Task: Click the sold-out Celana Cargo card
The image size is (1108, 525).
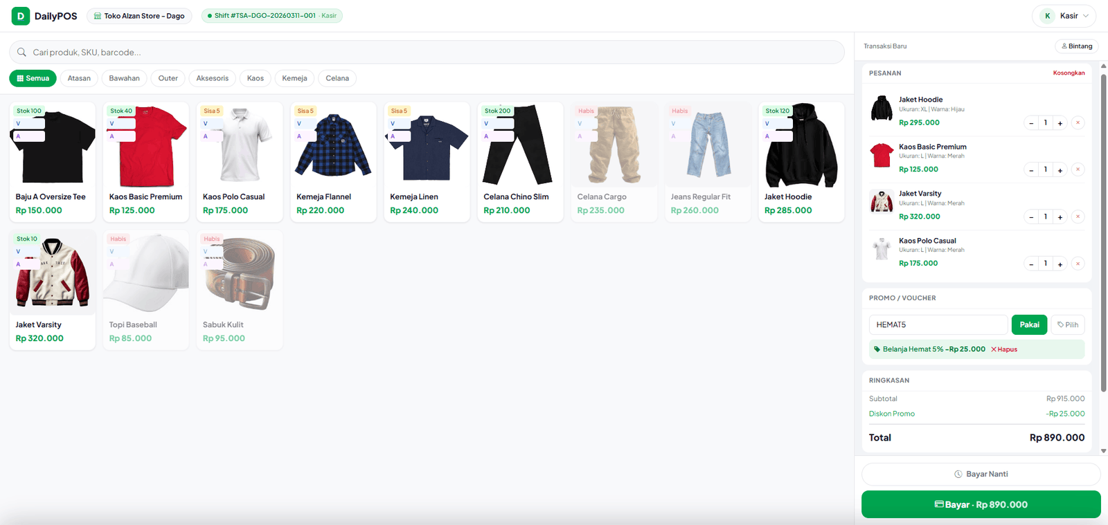Action: [x=614, y=162]
